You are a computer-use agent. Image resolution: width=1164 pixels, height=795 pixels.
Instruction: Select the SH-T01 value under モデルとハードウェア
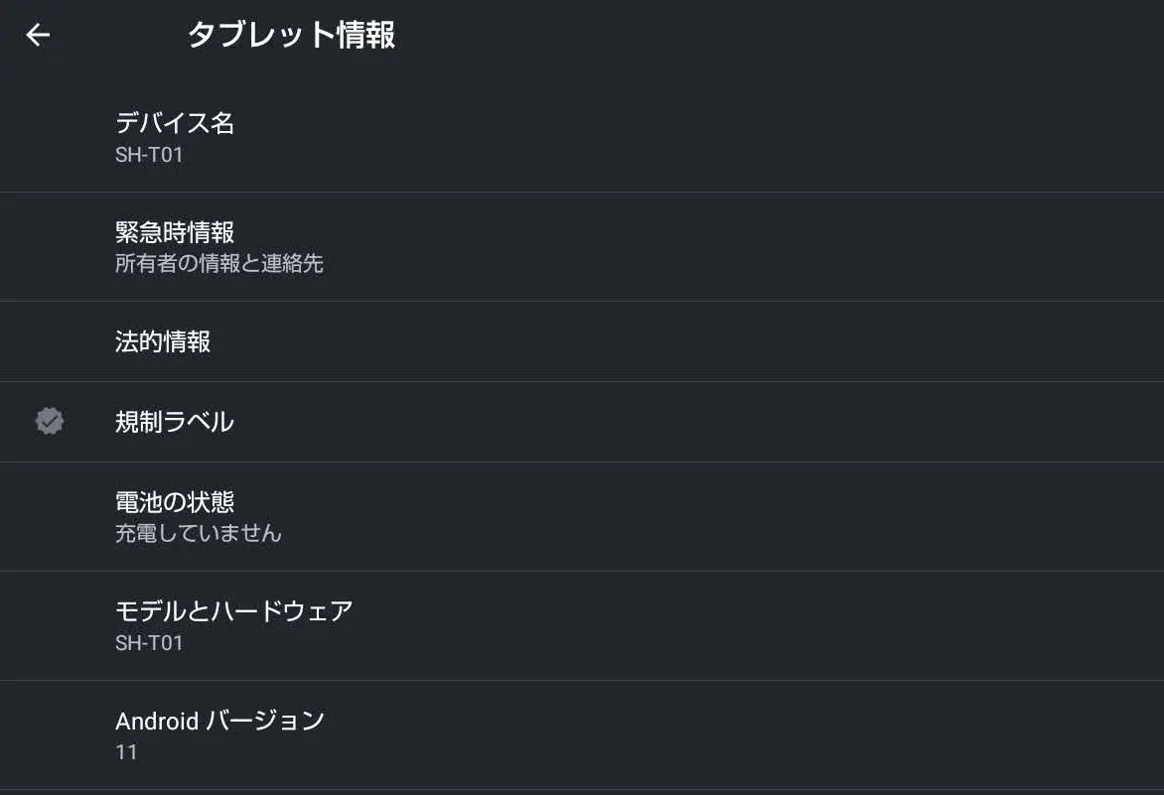click(x=149, y=643)
